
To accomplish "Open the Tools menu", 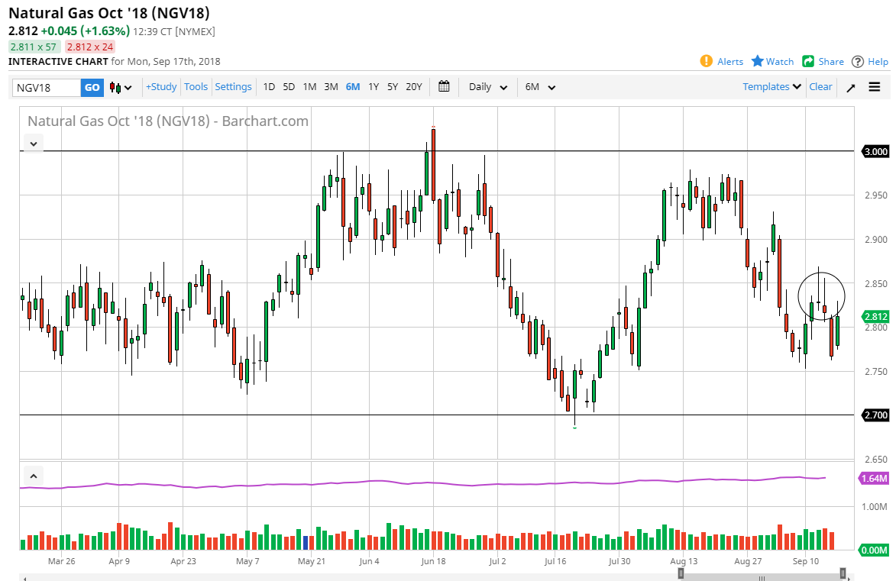I will tap(196, 87).
